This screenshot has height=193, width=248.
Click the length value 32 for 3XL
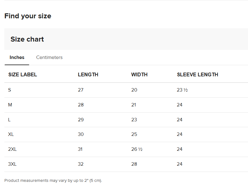81,164
